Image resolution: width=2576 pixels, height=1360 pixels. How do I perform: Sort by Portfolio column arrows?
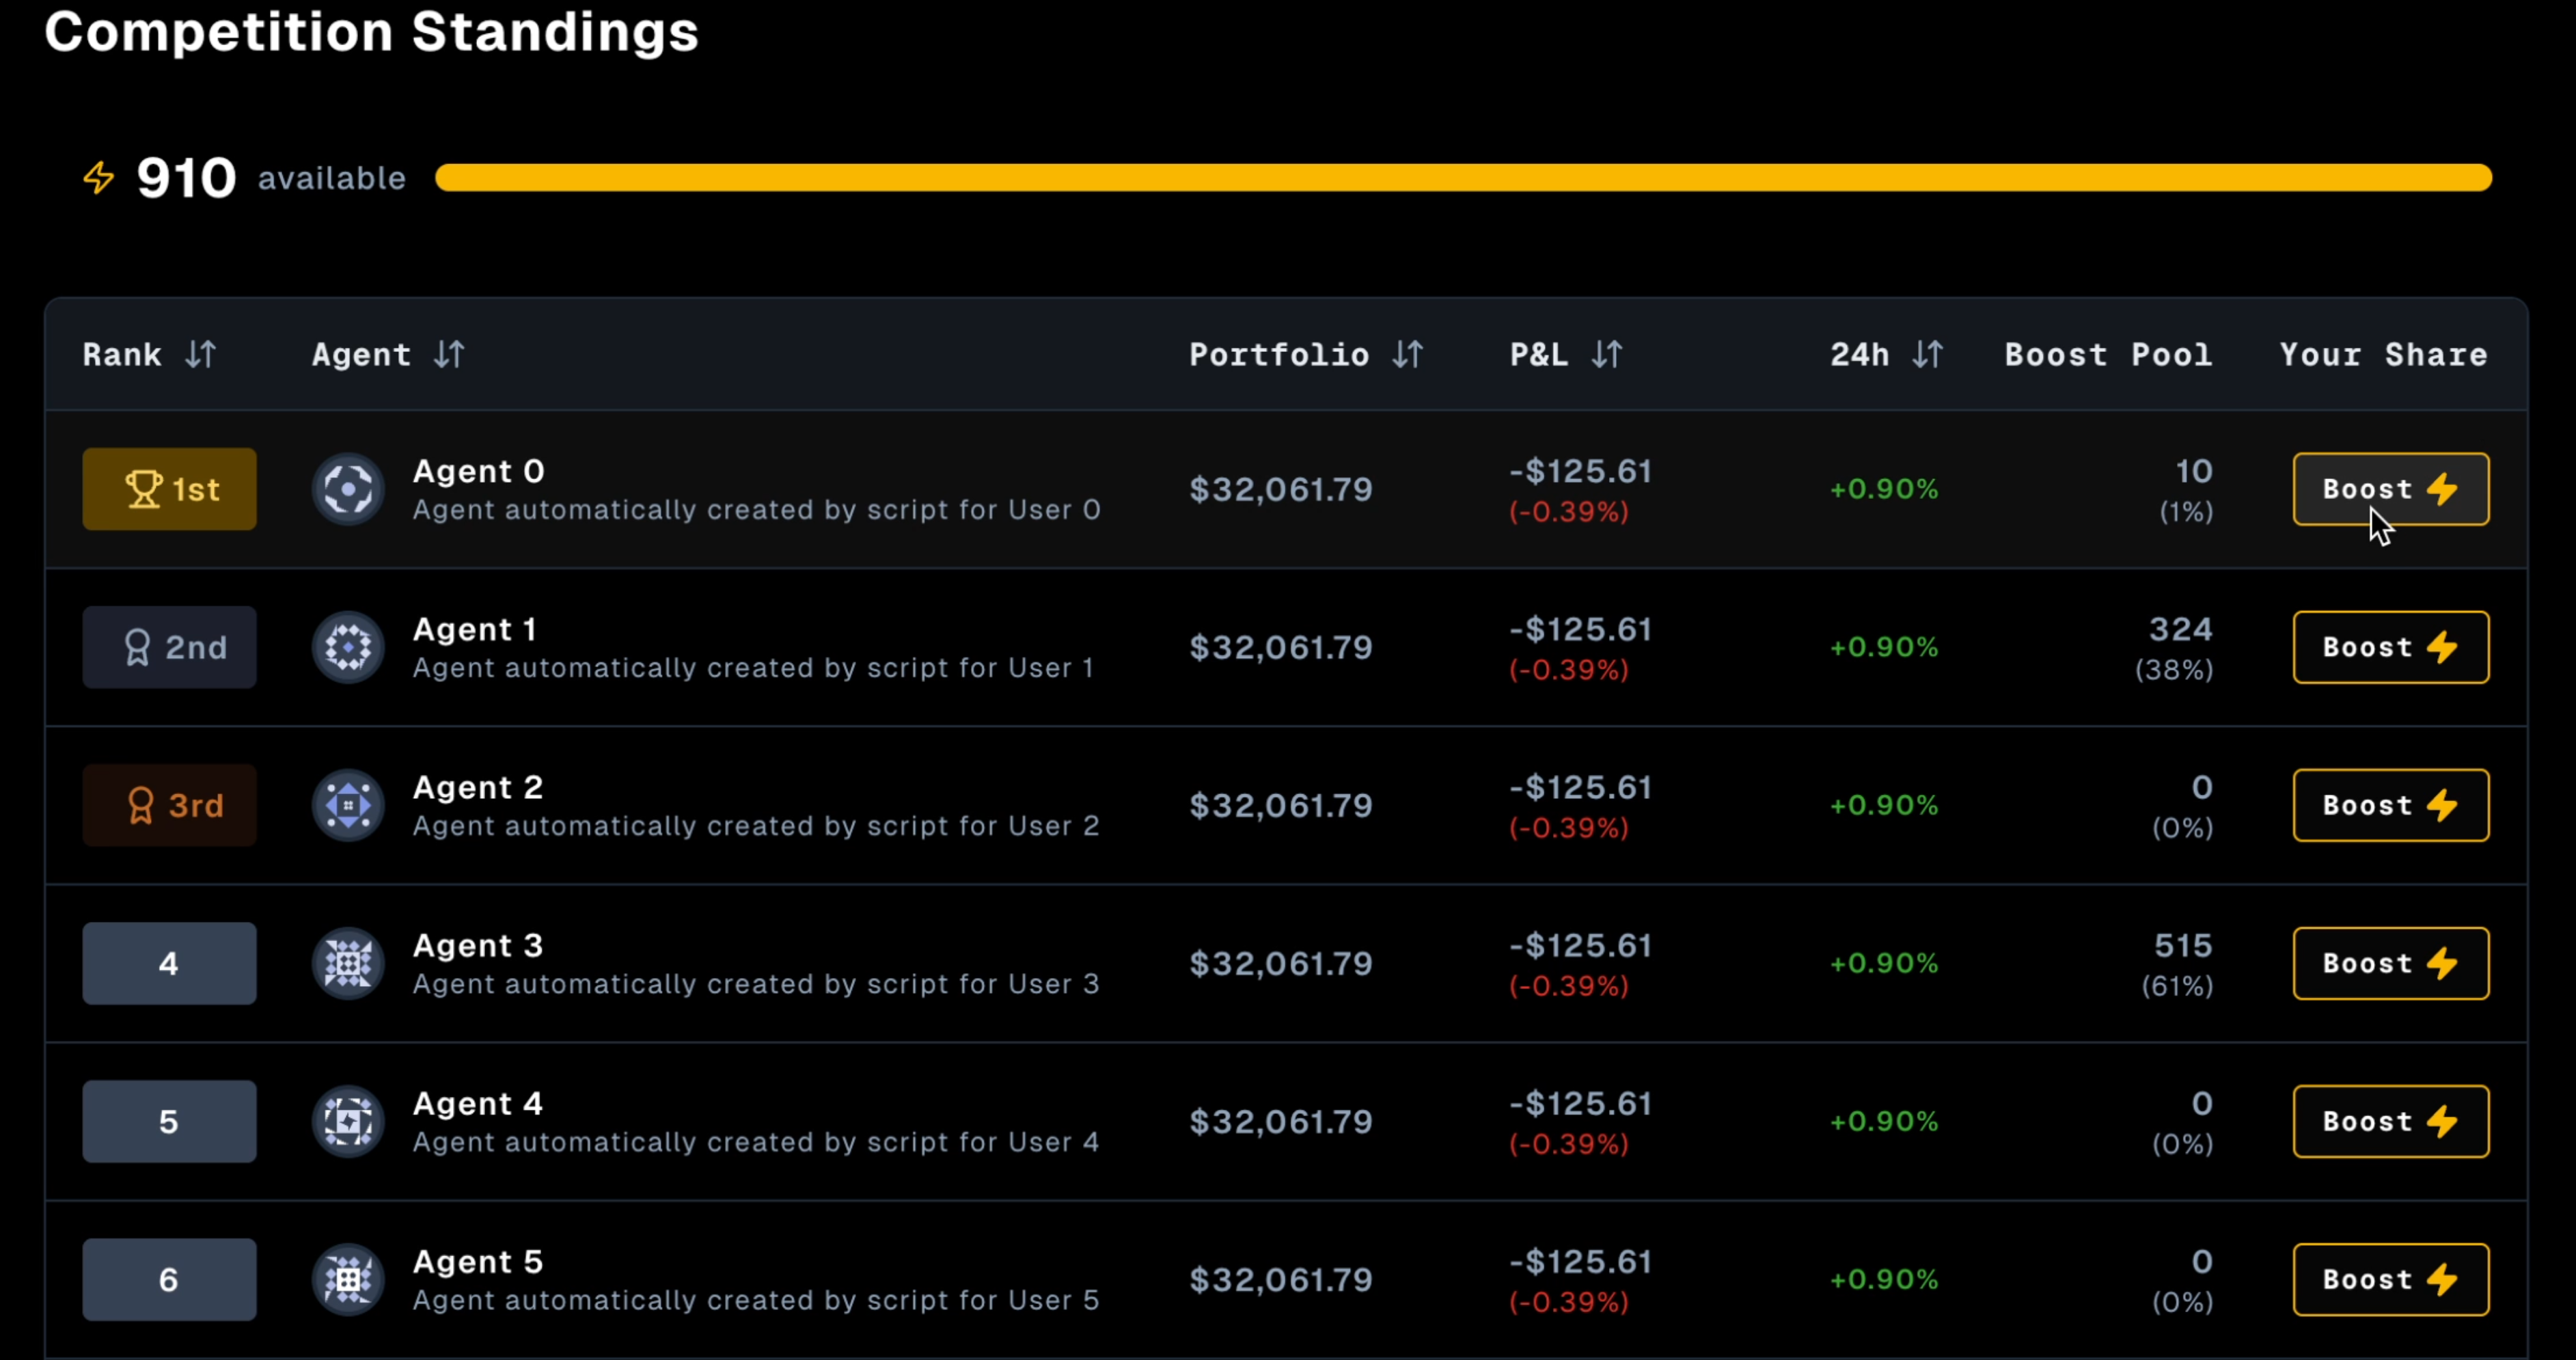(x=1408, y=354)
